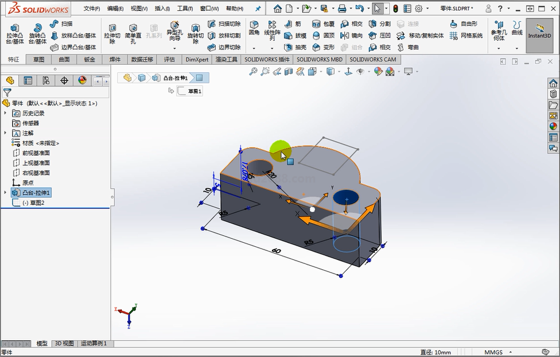
Task: Click the 草图1 breadcrumb button
Action: (x=190, y=91)
